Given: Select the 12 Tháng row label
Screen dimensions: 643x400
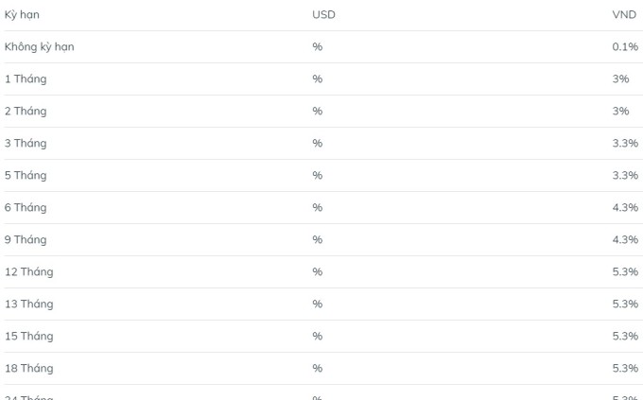Looking at the screenshot, I should tap(28, 272).
